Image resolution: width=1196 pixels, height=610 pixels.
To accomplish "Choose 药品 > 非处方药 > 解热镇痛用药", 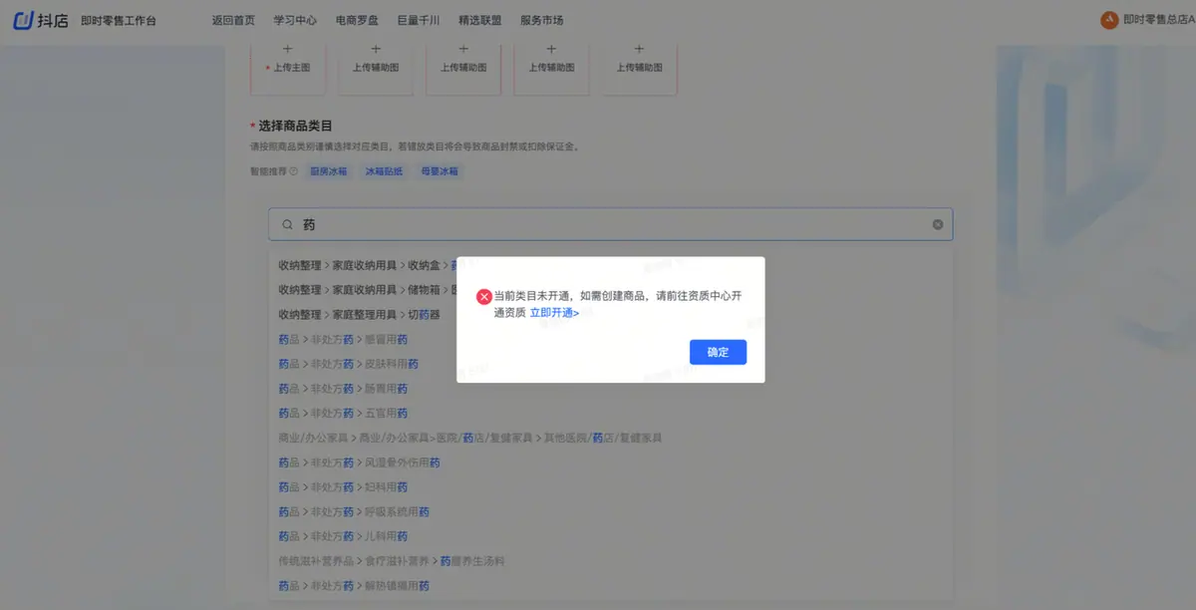I will tap(355, 585).
